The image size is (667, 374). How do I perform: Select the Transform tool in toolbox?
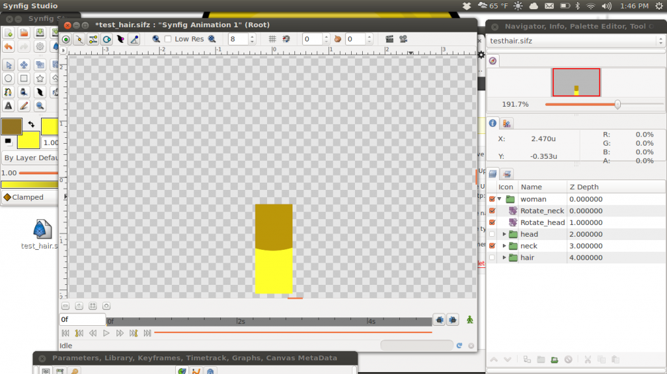(x=8, y=65)
